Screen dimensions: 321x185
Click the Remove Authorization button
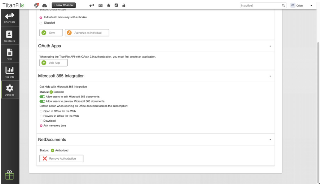[61, 159]
